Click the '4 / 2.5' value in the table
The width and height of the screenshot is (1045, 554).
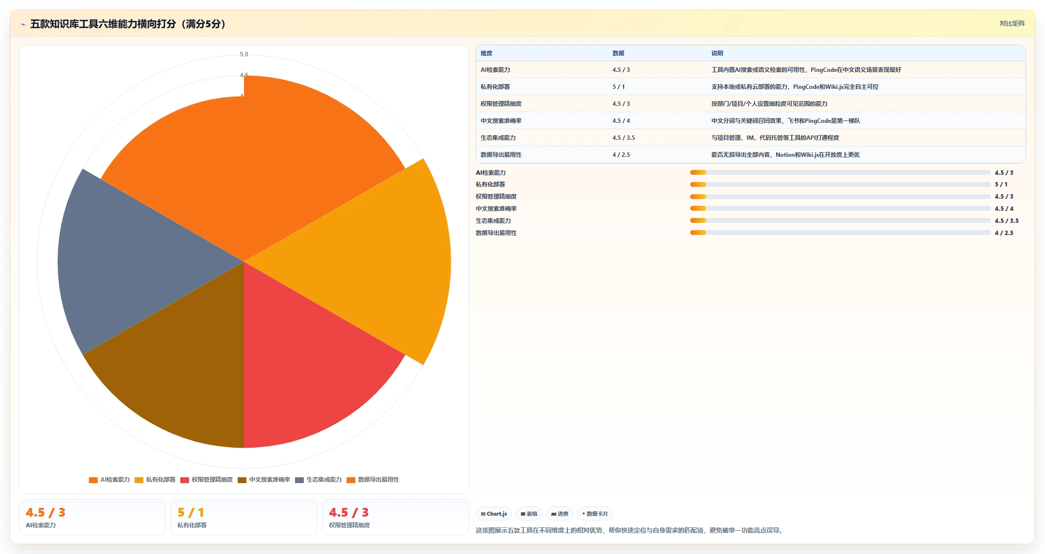tap(621, 155)
